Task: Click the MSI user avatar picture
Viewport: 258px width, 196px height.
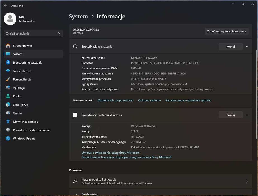Action: click(10, 19)
